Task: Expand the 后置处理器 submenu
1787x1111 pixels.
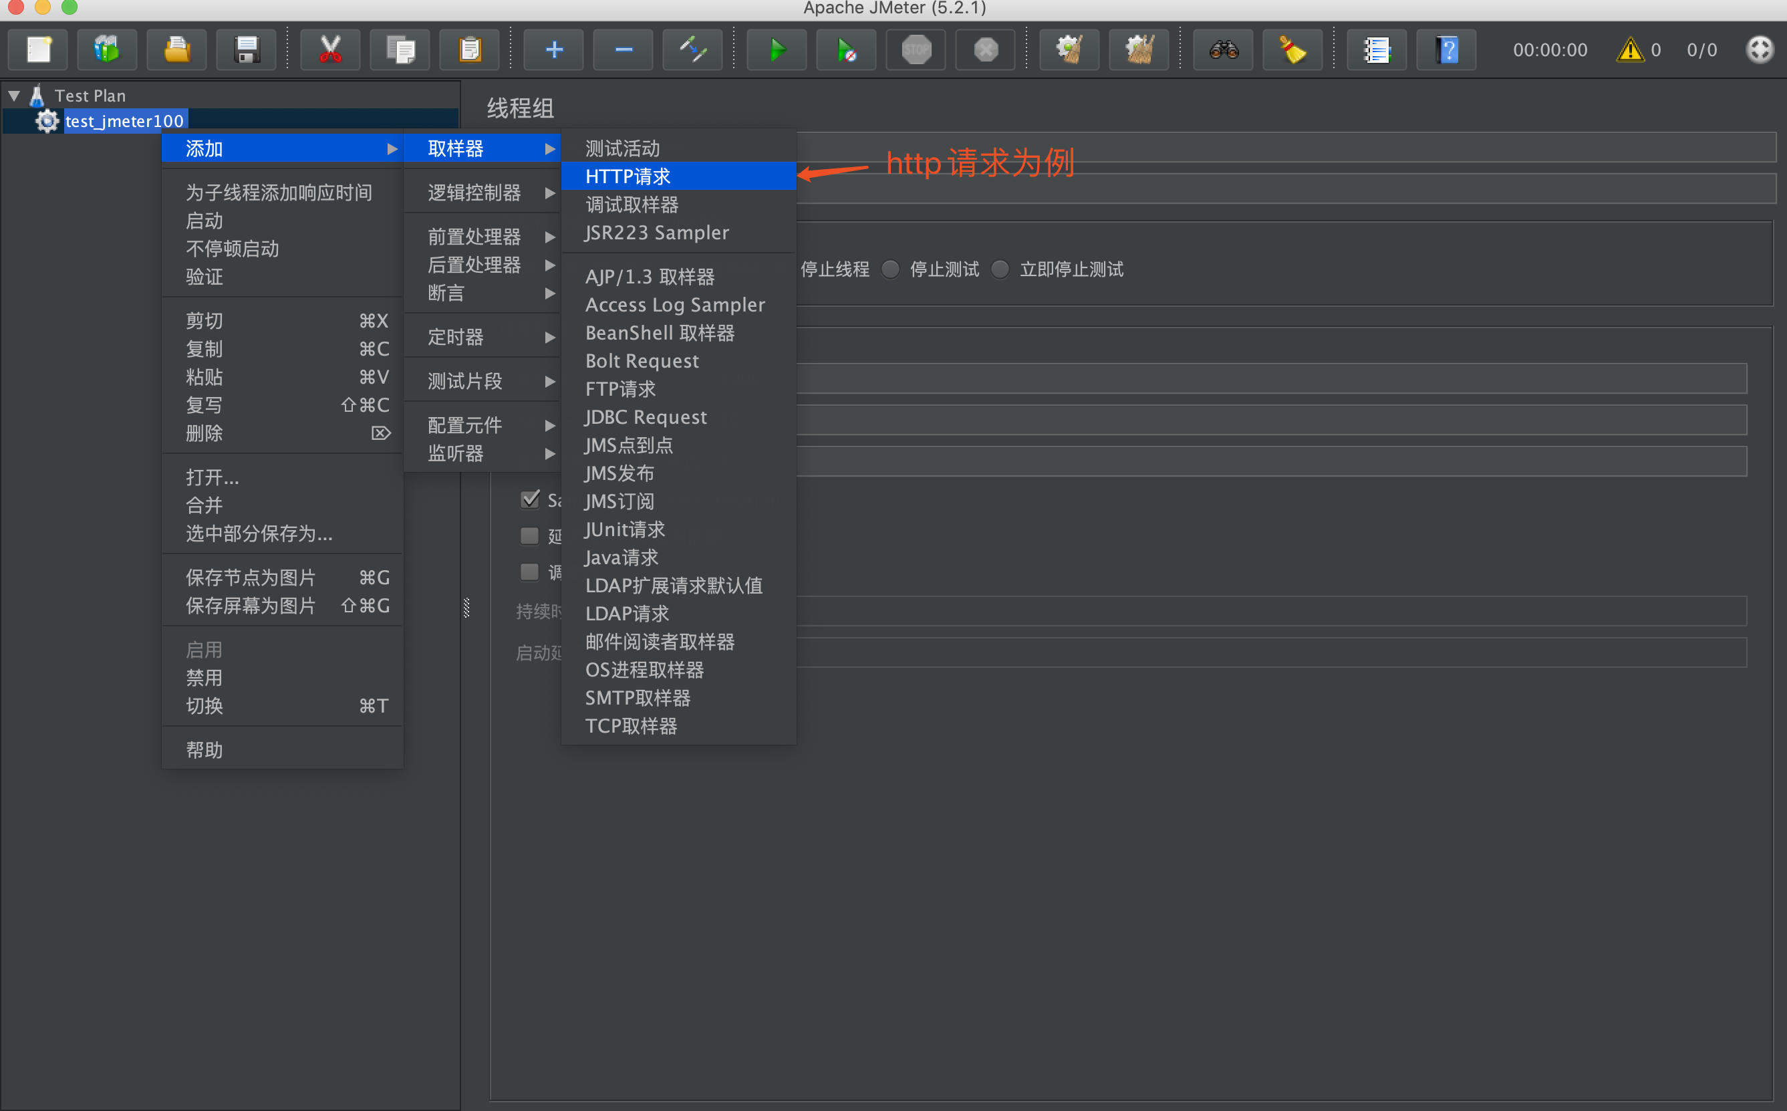Action: (483, 265)
